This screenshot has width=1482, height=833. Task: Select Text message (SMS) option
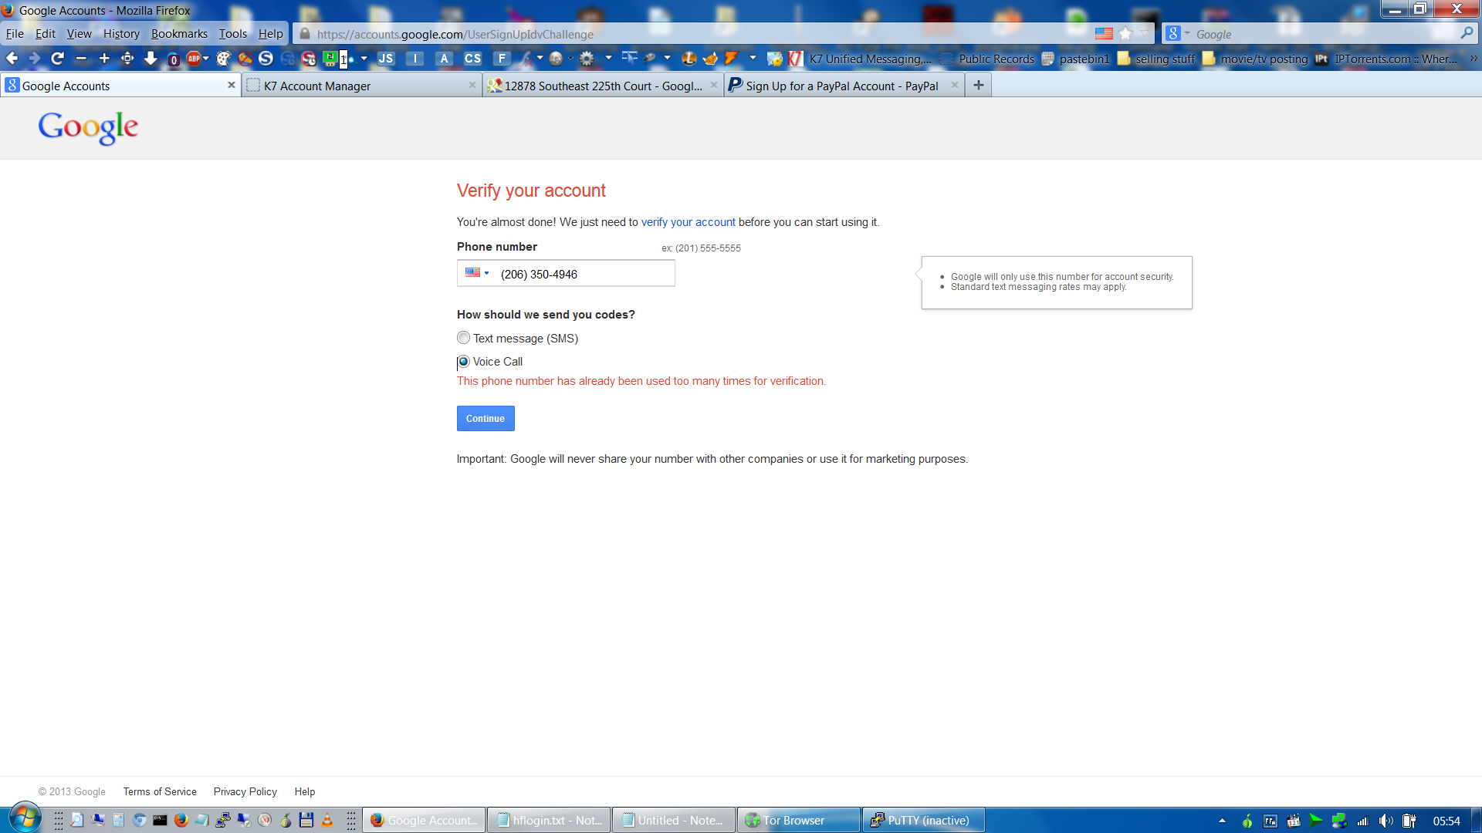(x=463, y=338)
